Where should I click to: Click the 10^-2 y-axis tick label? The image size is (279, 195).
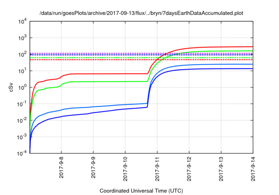pos(22,121)
